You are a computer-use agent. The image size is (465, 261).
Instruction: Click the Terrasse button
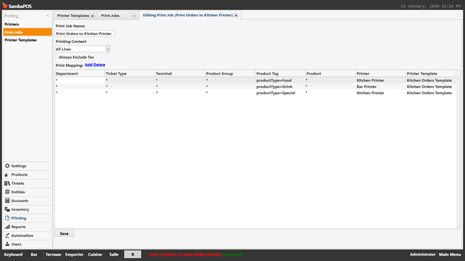click(x=53, y=254)
